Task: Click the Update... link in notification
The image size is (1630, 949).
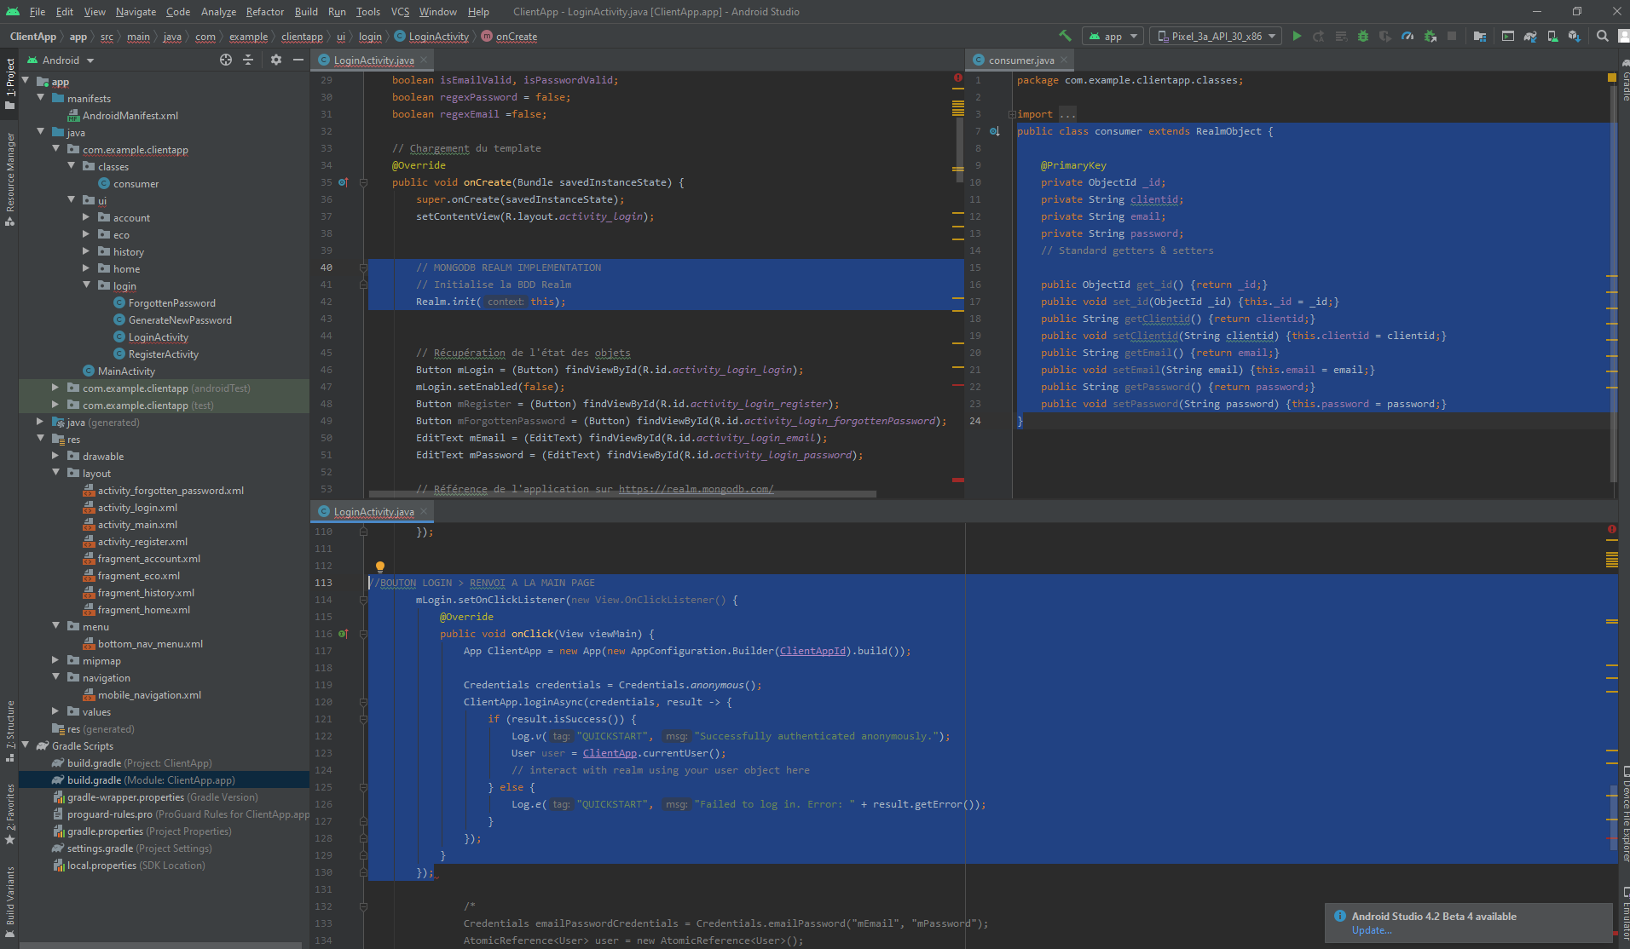Action: pos(1371,930)
